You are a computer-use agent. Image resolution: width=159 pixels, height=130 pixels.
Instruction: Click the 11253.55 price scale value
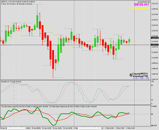[155, 20]
